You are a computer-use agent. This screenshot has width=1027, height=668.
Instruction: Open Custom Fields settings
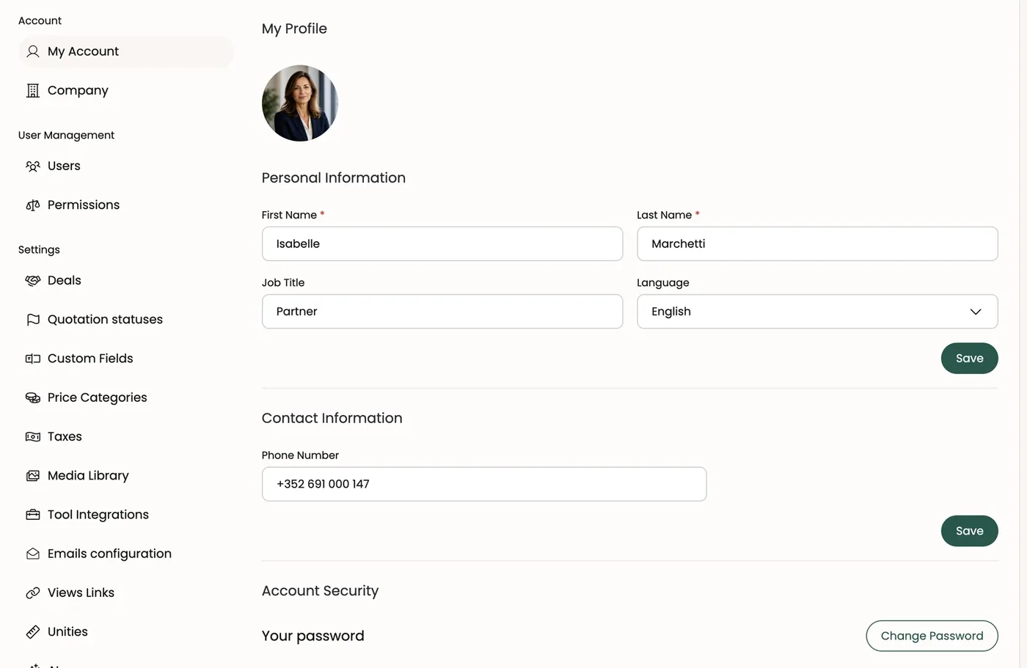[x=125, y=358]
